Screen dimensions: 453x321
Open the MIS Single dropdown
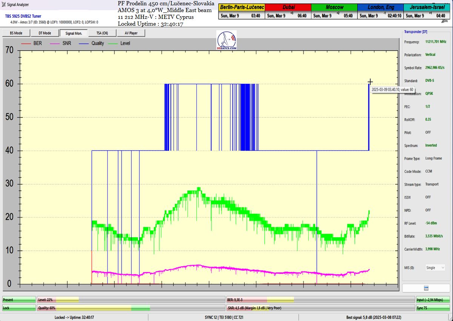point(435,268)
